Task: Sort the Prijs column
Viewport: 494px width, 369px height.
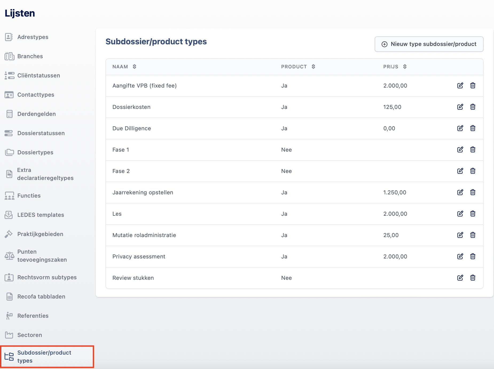Action: (x=405, y=66)
